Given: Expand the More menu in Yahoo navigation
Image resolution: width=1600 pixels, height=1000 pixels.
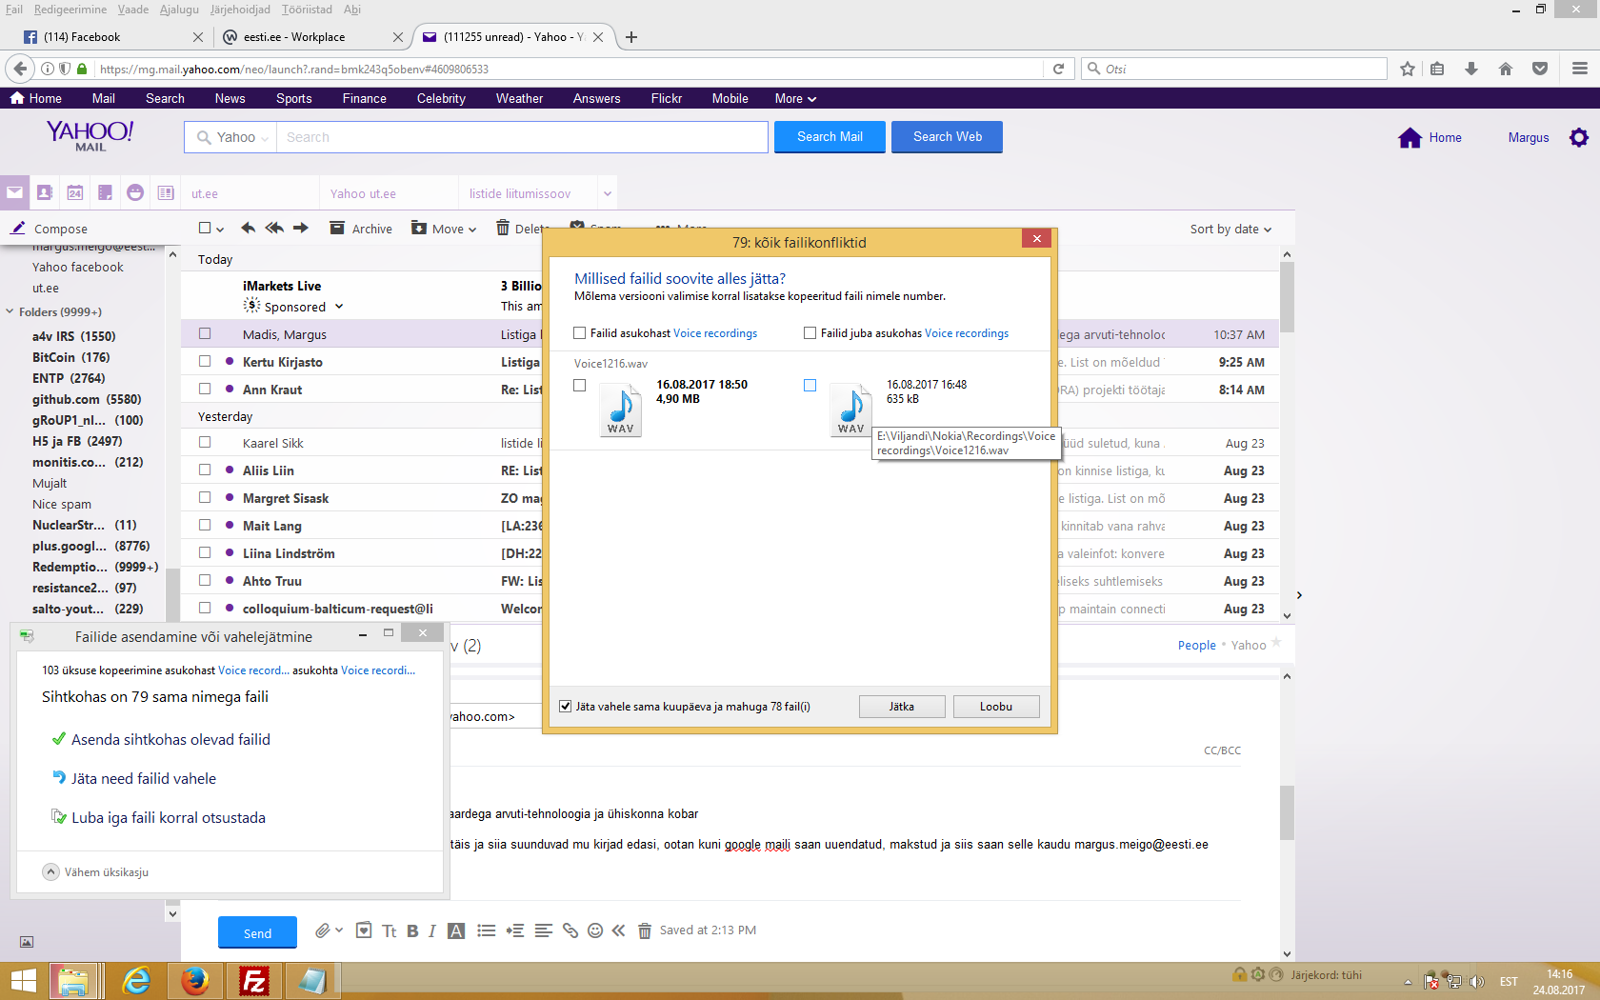Looking at the screenshot, I should coord(795,98).
